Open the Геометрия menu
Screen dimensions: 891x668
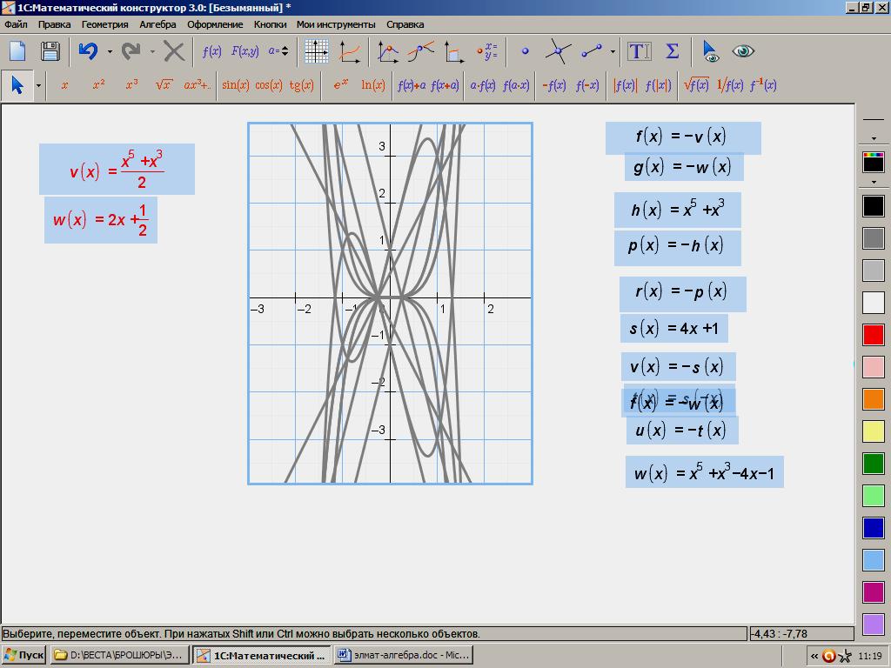(x=104, y=24)
